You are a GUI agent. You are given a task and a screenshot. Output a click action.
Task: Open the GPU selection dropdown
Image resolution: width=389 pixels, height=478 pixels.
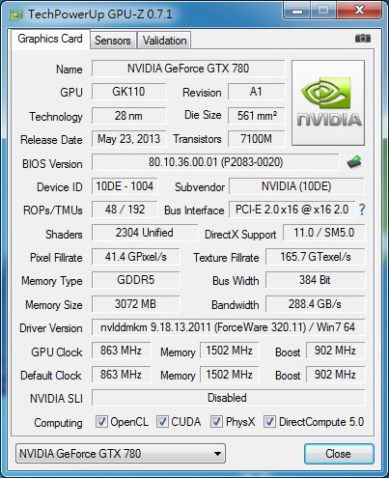tap(121, 454)
